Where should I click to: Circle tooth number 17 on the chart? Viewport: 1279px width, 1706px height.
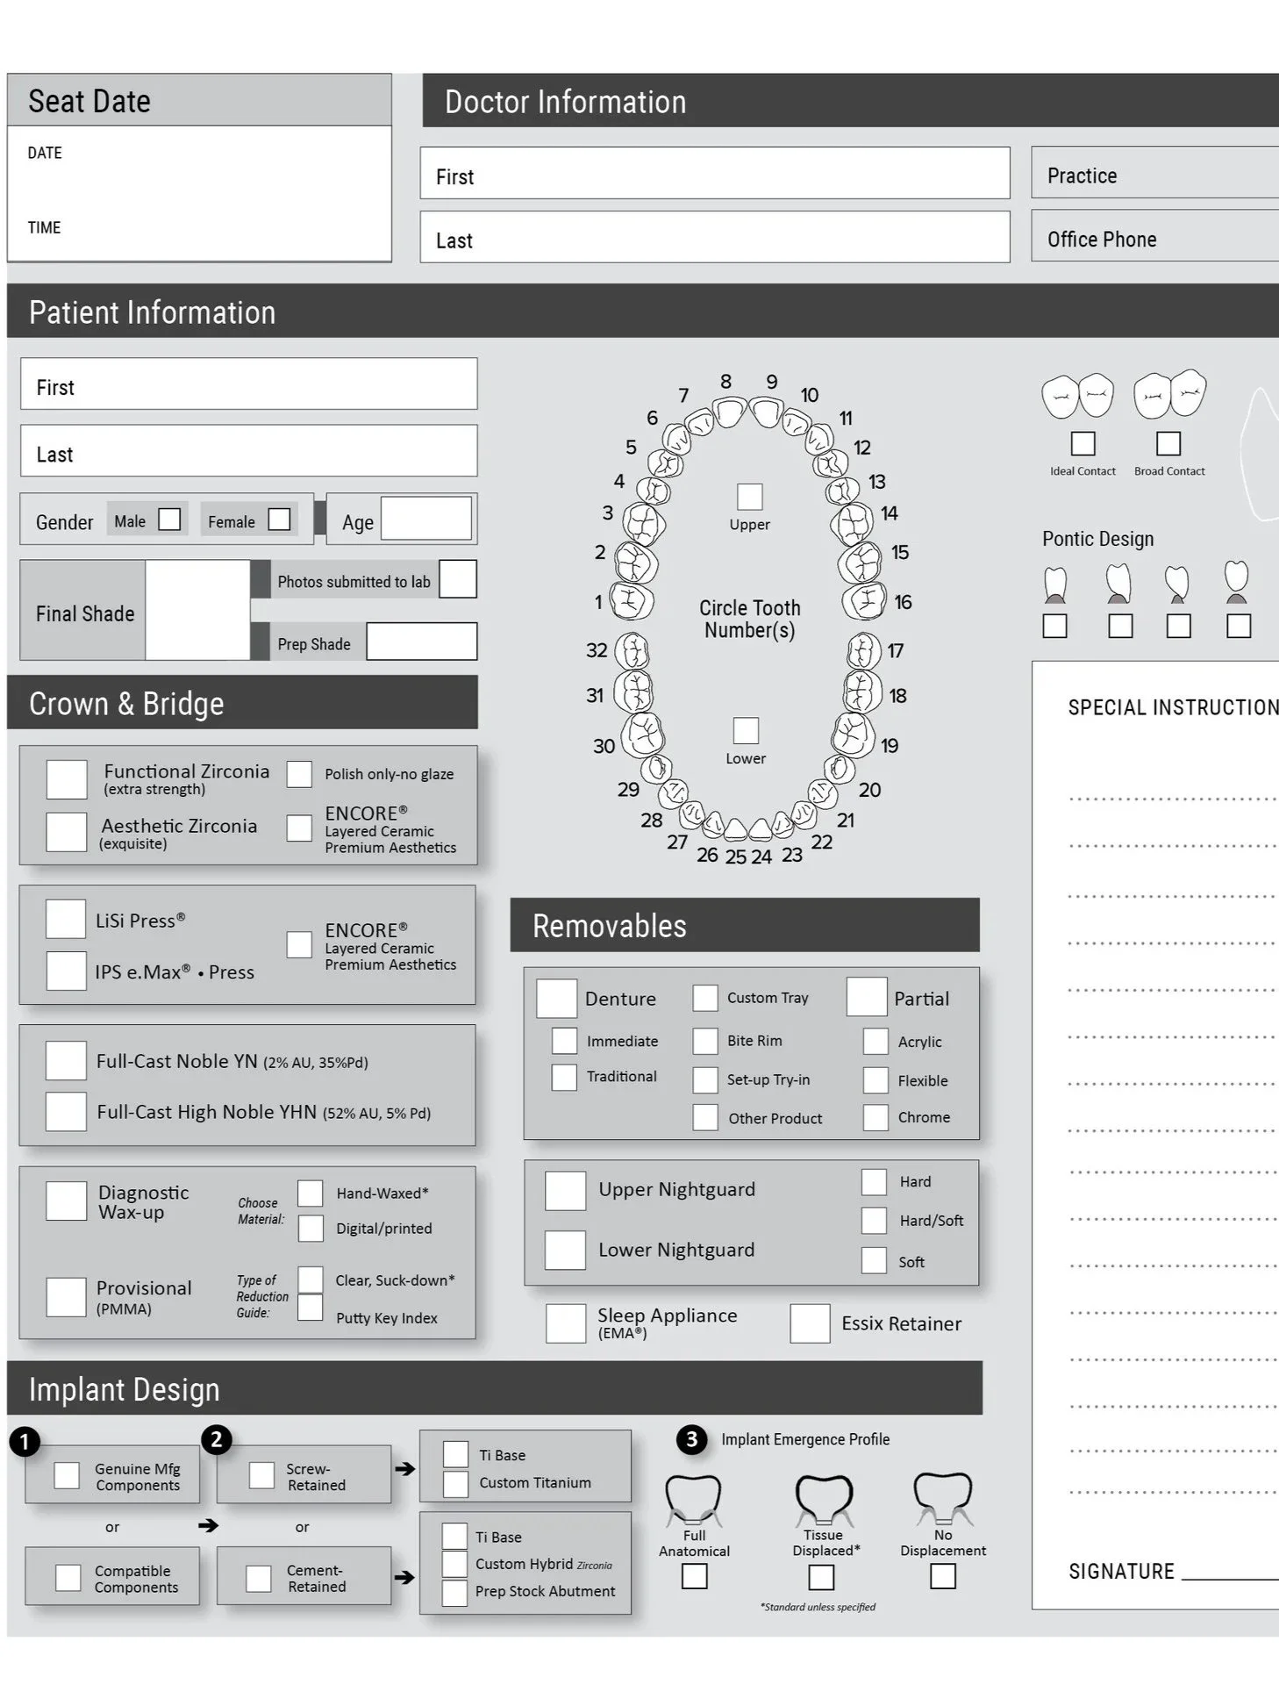pos(863,651)
